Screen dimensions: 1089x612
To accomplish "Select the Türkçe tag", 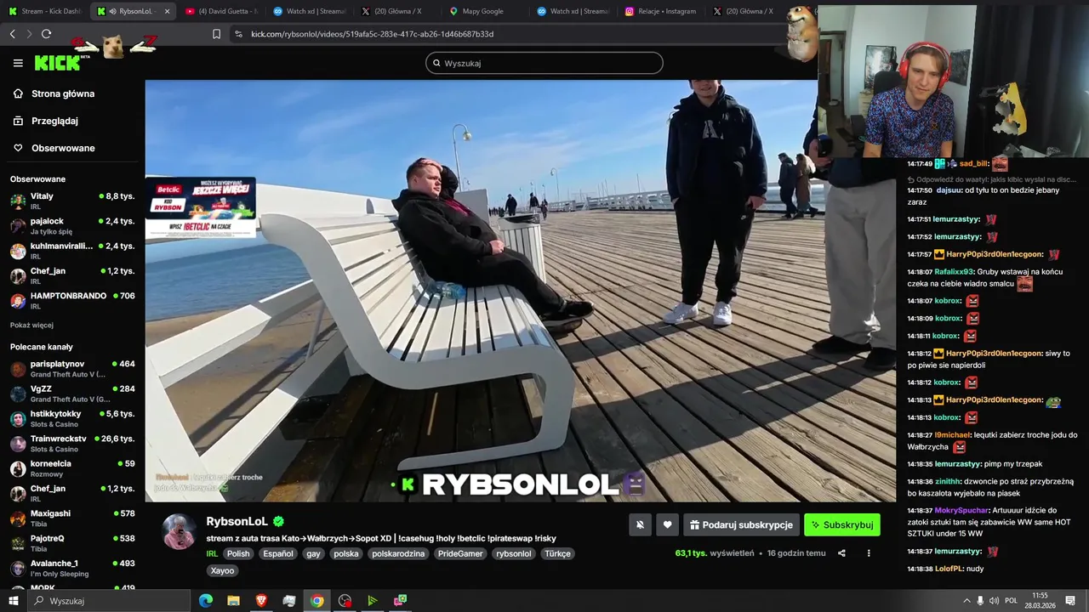I will [x=557, y=553].
